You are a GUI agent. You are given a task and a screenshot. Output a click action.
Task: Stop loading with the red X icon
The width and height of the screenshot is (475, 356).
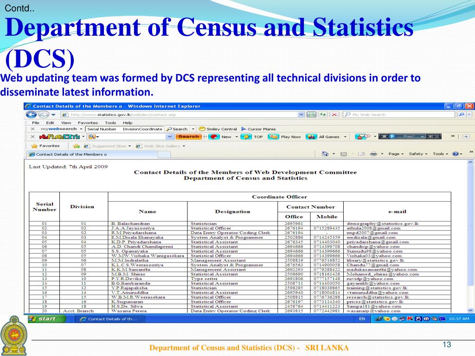334,115
